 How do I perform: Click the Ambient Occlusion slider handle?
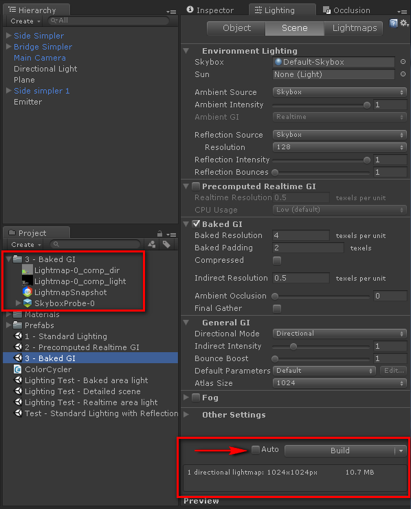click(x=275, y=296)
